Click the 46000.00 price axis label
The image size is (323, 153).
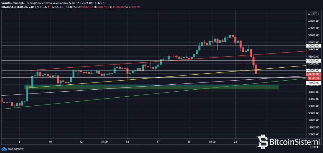pos(314,83)
